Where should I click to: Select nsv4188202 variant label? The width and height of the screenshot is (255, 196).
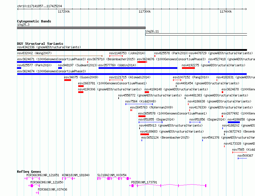238,126
